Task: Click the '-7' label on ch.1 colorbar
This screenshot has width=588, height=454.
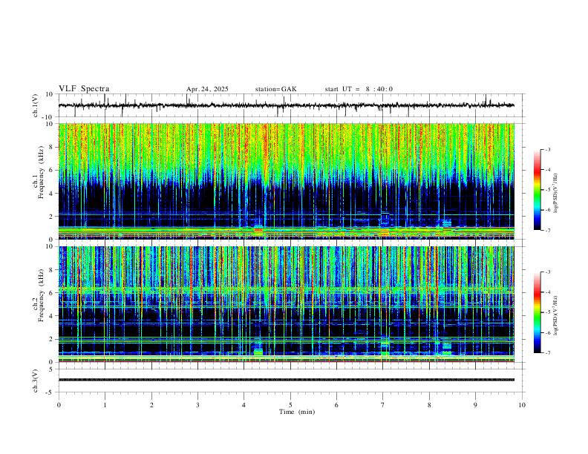Action: [548, 230]
